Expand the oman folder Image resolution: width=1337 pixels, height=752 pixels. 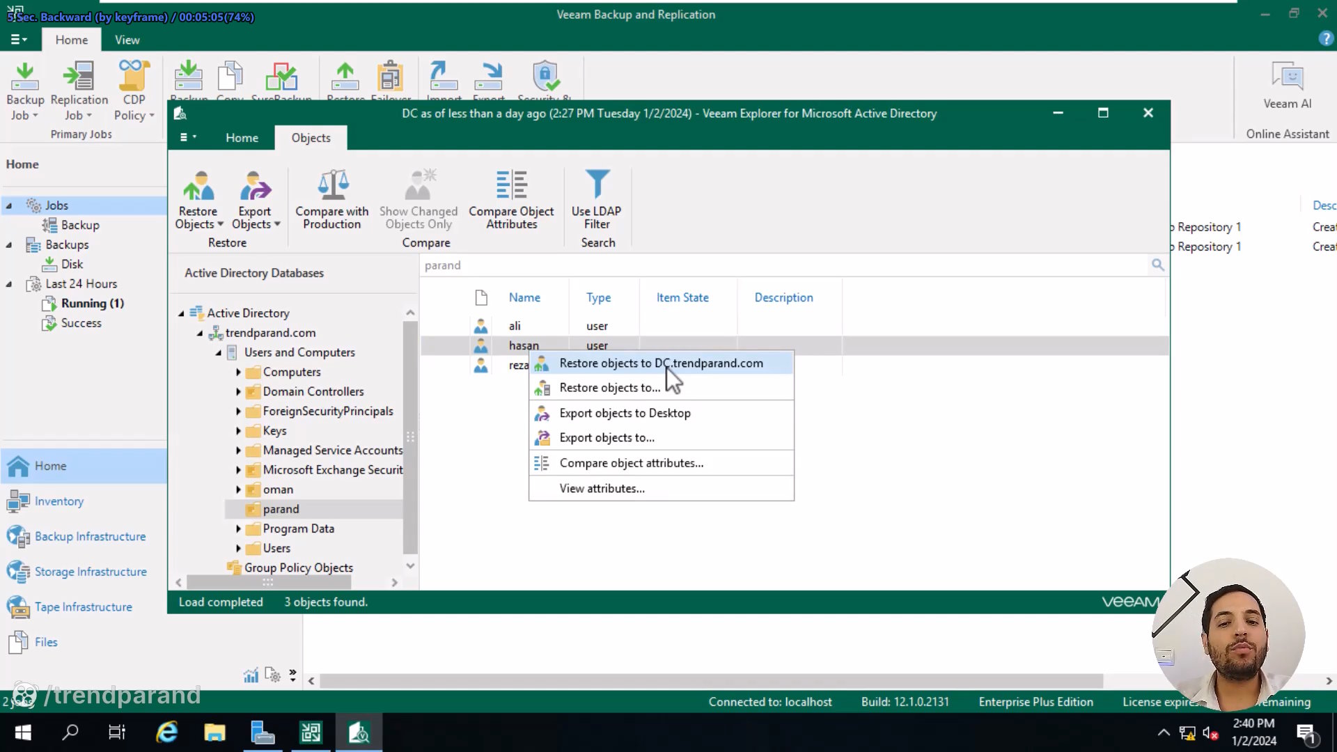[238, 489]
